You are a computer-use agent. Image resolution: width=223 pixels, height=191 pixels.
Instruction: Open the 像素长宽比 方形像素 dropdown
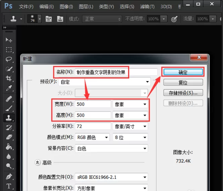[x=111, y=188]
